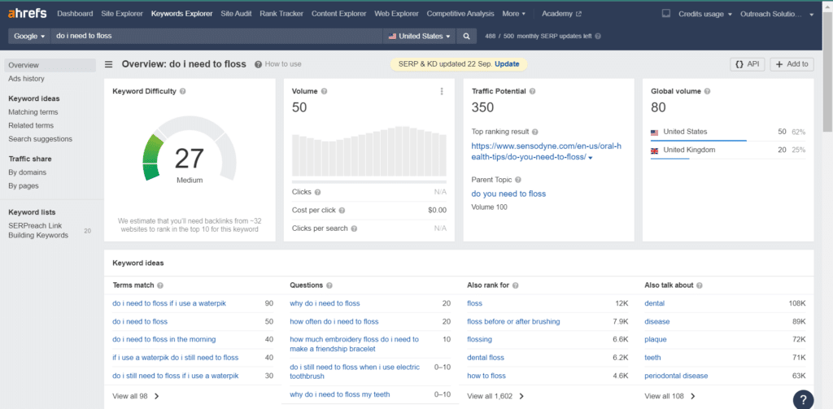Toggle the hamburger sidebar menu icon
This screenshot has width=833, height=409.
pos(108,64)
